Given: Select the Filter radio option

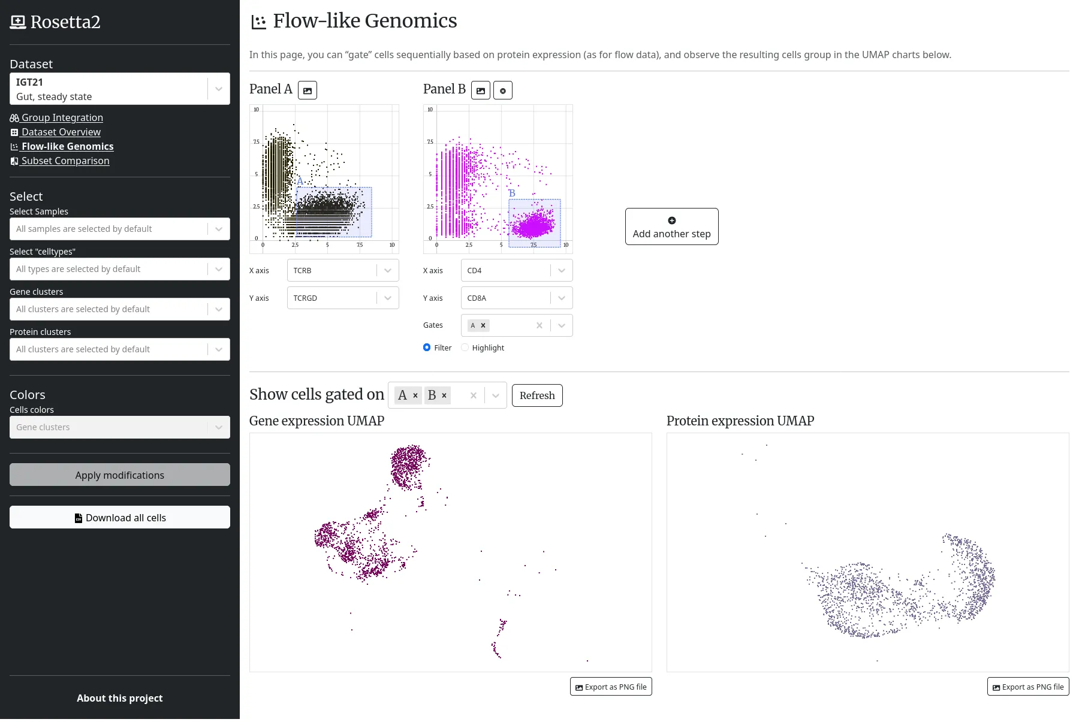Looking at the screenshot, I should pyautogui.click(x=427, y=348).
